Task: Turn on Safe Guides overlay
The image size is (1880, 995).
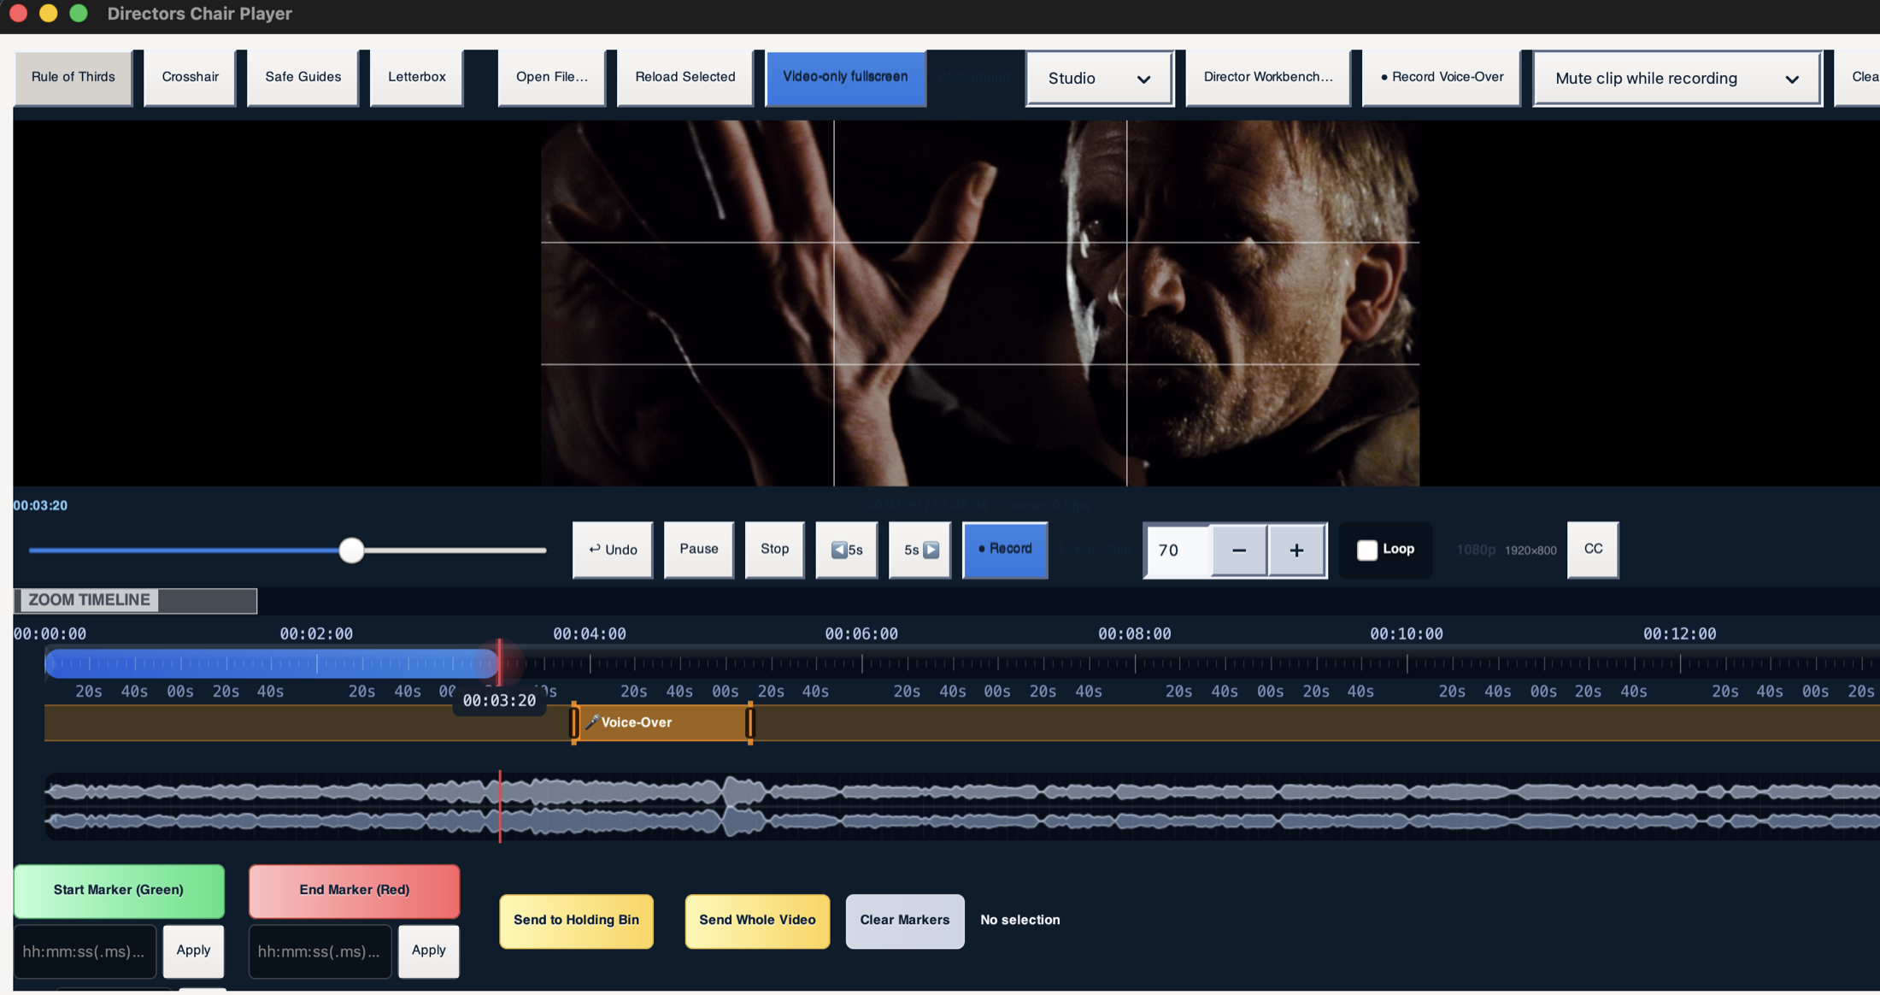Action: tap(303, 77)
